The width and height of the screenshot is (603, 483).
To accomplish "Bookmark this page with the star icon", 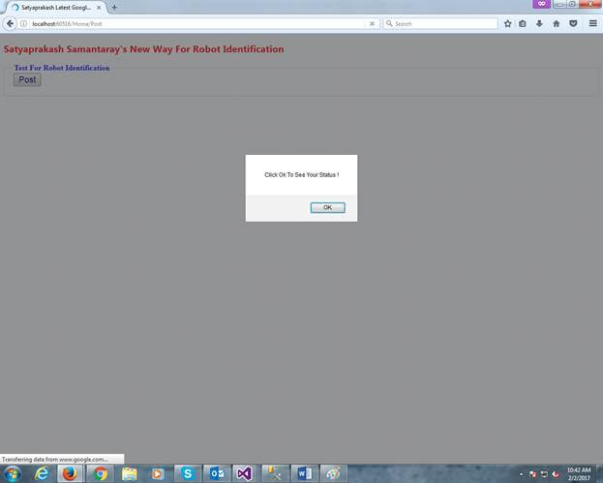I will click(507, 24).
